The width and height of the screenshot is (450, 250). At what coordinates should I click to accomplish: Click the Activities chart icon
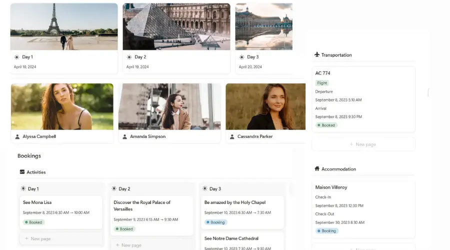point(22,172)
